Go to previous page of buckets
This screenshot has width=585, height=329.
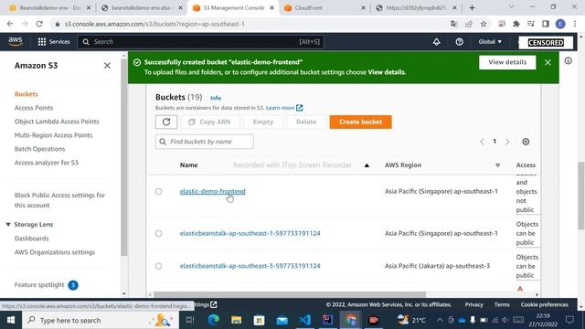click(x=482, y=142)
